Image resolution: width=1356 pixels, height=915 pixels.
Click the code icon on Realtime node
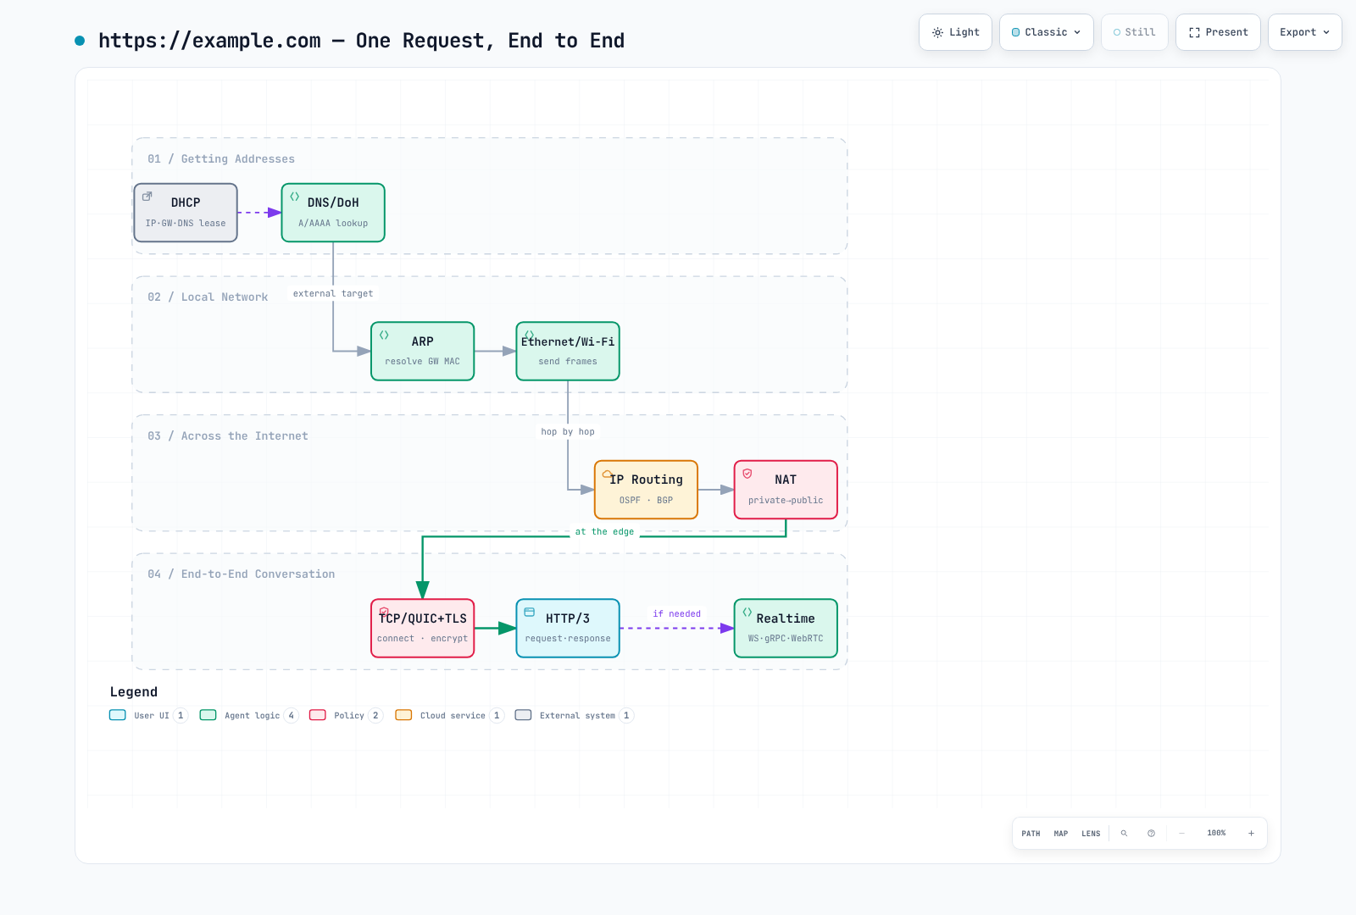pos(747,612)
